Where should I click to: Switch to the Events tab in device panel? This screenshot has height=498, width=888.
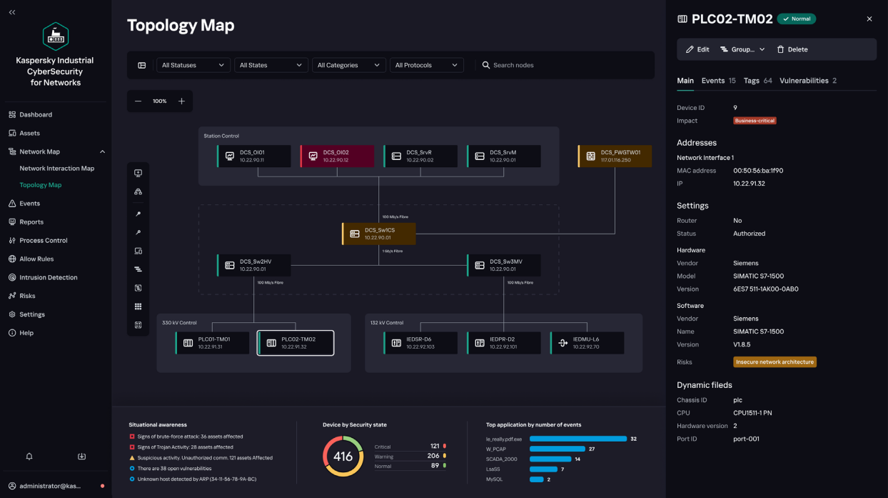[718, 81]
